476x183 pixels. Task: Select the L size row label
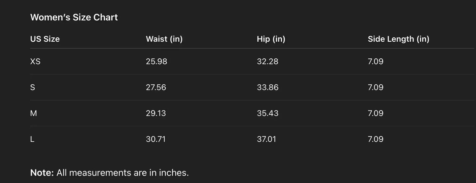click(x=32, y=139)
